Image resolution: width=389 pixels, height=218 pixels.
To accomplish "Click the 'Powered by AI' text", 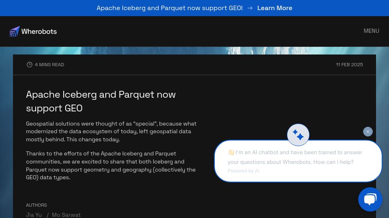I will (244, 171).
